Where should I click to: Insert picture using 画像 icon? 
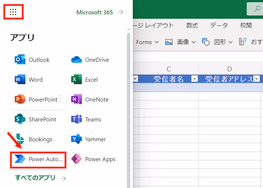pyautogui.click(x=169, y=42)
